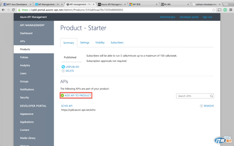Click the Administrator link in header
This screenshot has height=146, width=234.
167,17
